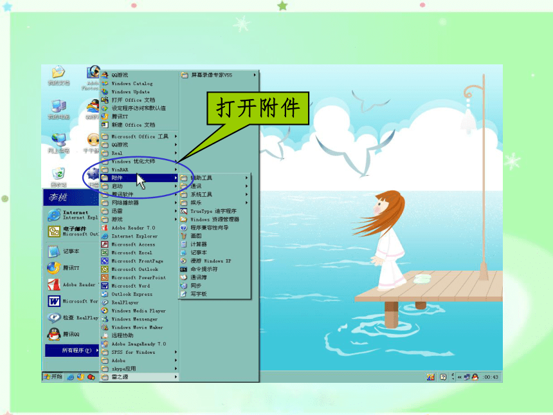
Task: Click the 回收站 recycle bin desktop icon
Action: (x=59, y=177)
